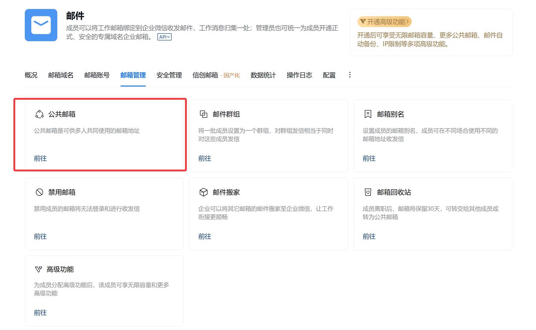The width and height of the screenshot is (536, 330).
Task: Click the 禁用邮箱 prohibited circle icon
Action: [39, 192]
